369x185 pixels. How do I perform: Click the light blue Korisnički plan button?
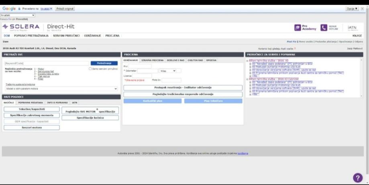153,101
